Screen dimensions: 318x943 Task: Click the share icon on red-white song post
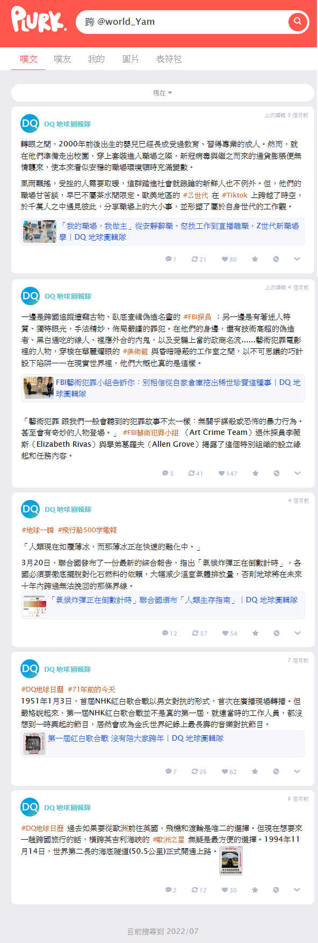276,771
